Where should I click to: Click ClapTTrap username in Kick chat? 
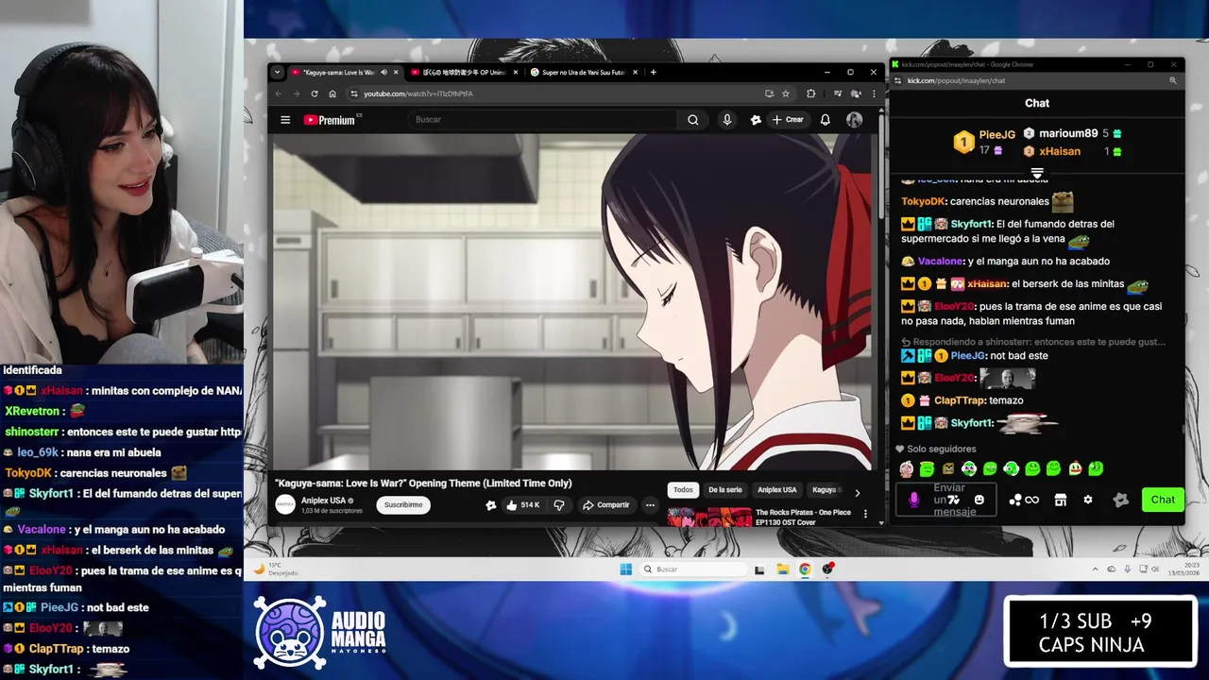(959, 400)
